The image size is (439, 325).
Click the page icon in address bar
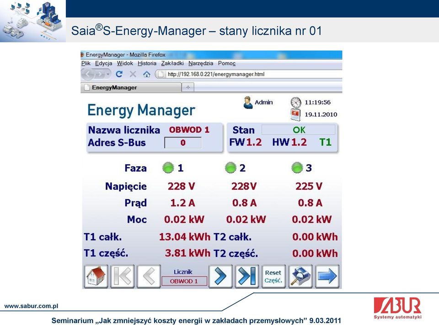161,74
